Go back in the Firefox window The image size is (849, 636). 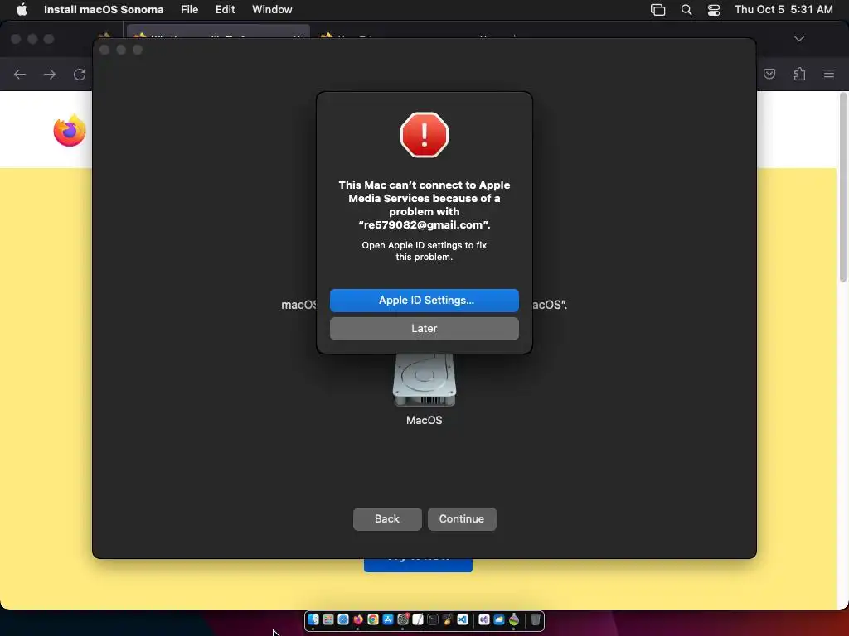coord(20,74)
